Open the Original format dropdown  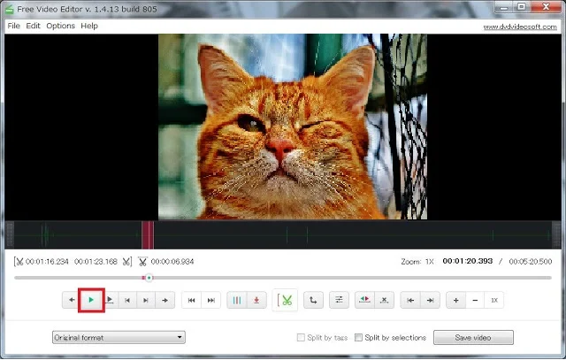pos(119,338)
